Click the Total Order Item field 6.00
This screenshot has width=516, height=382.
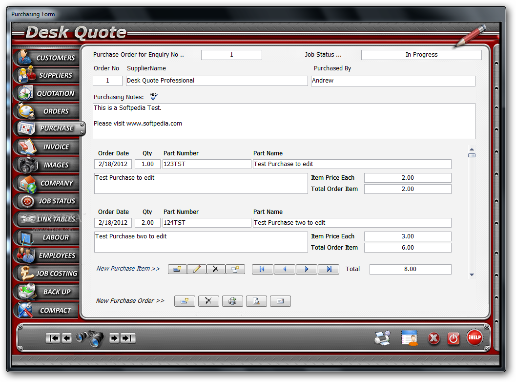[408, 248]
